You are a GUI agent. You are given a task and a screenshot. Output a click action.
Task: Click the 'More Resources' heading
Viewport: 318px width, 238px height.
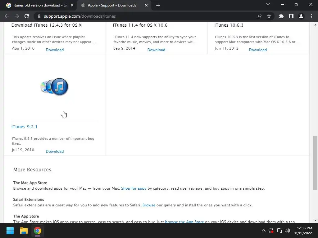point(32,170)
